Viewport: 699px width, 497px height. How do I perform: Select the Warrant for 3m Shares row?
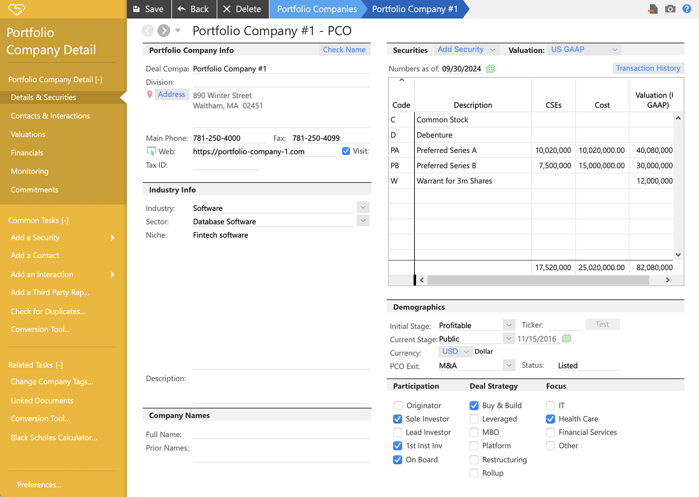click(x=531, y=180)
